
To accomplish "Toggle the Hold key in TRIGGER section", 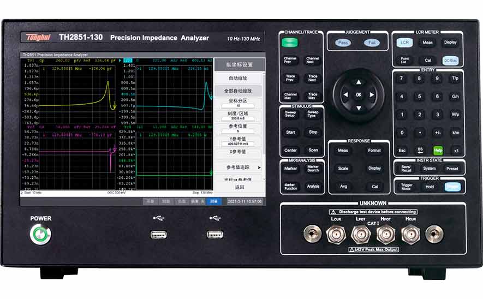I will click(x=430, y=187).
